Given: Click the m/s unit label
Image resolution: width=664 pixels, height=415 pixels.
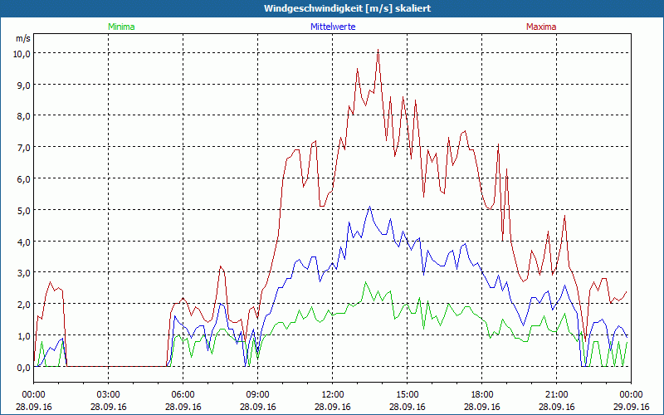Looking at the screenshot, I should click(23, 38).
